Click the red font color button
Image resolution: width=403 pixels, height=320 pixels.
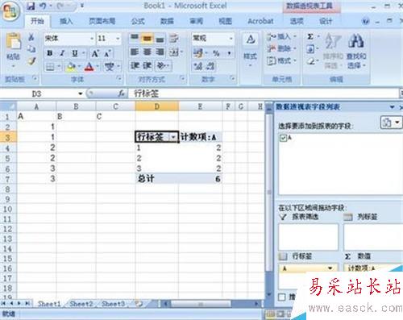[x=89, y=66]
